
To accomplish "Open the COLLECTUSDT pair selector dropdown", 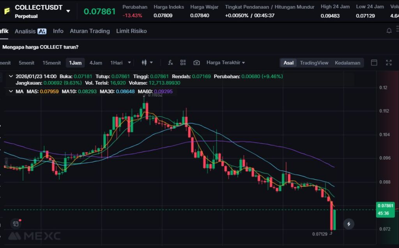I will (x=68, y=11).
